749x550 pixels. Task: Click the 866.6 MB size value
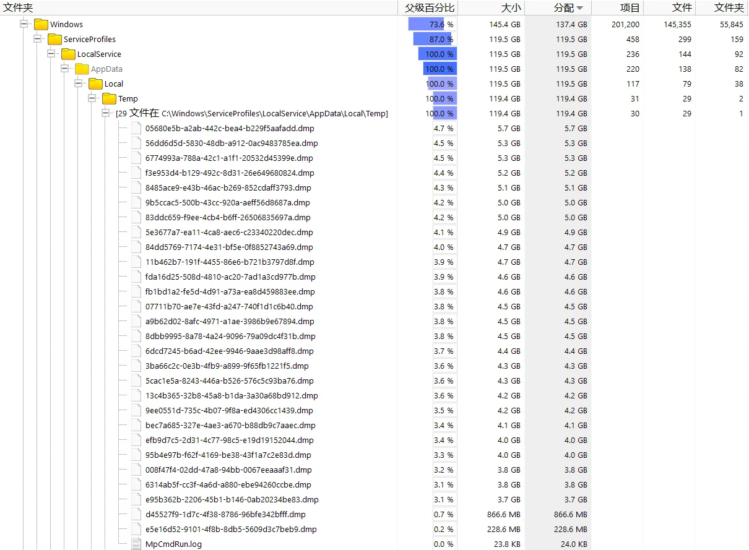coord(504,514)
